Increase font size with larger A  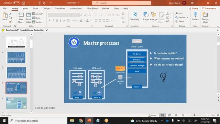81,15
